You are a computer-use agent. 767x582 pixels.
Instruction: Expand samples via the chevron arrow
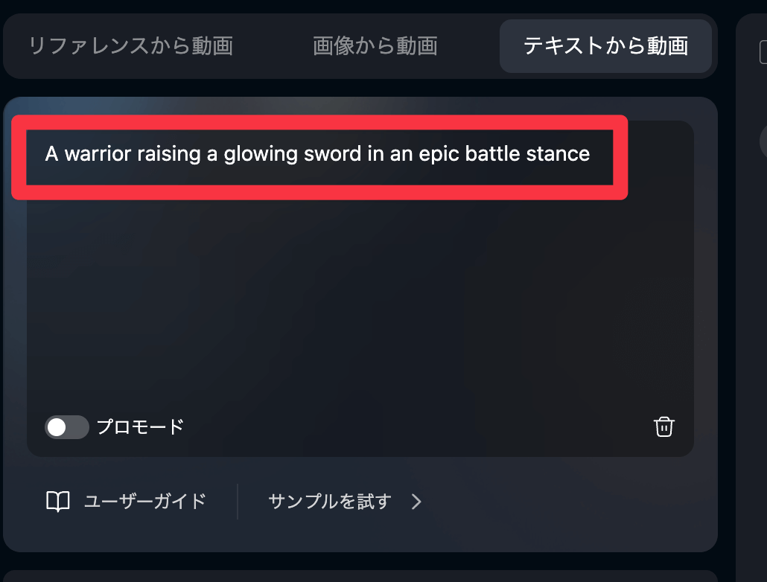(x=416, y=502)
